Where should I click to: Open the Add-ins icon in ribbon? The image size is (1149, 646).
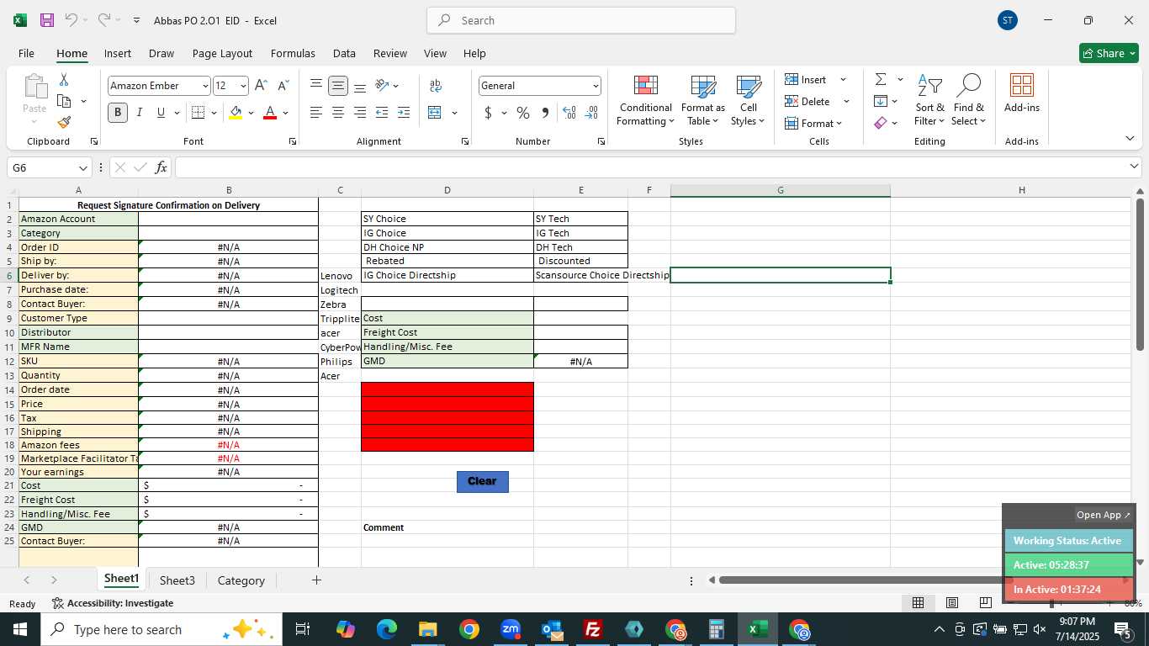click(x=1022, y=93)
